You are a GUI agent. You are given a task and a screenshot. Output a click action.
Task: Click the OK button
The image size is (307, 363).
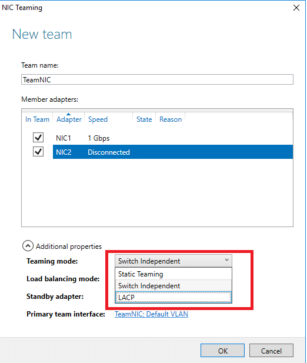point(222,351)
